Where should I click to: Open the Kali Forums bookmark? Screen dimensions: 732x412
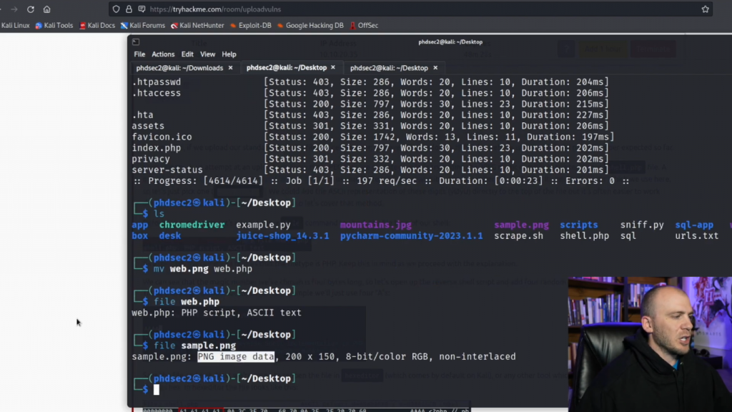143,25
